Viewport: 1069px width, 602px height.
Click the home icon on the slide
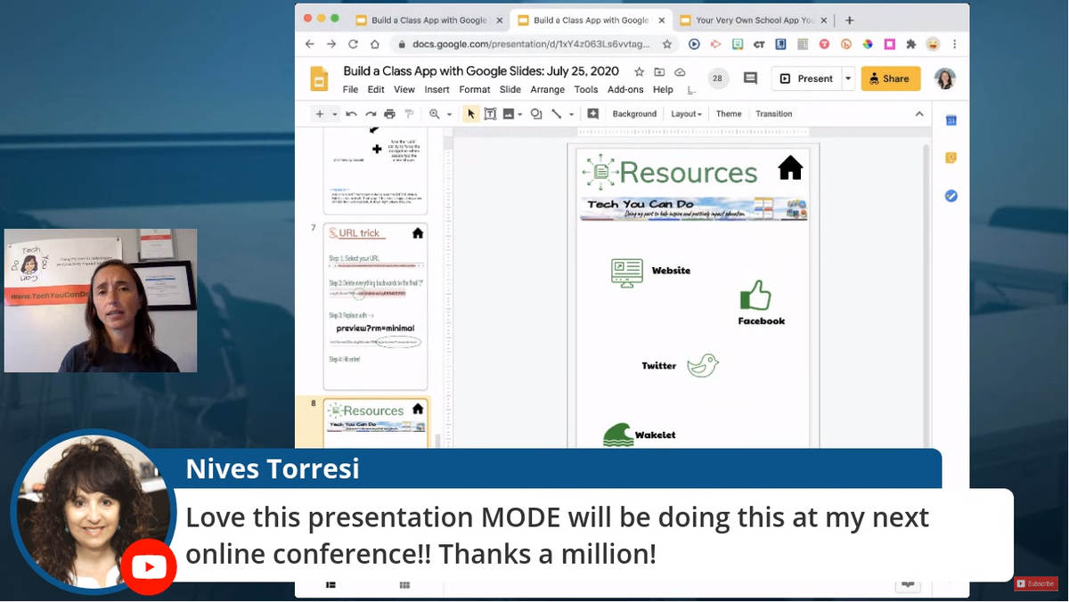coord(790,167)
